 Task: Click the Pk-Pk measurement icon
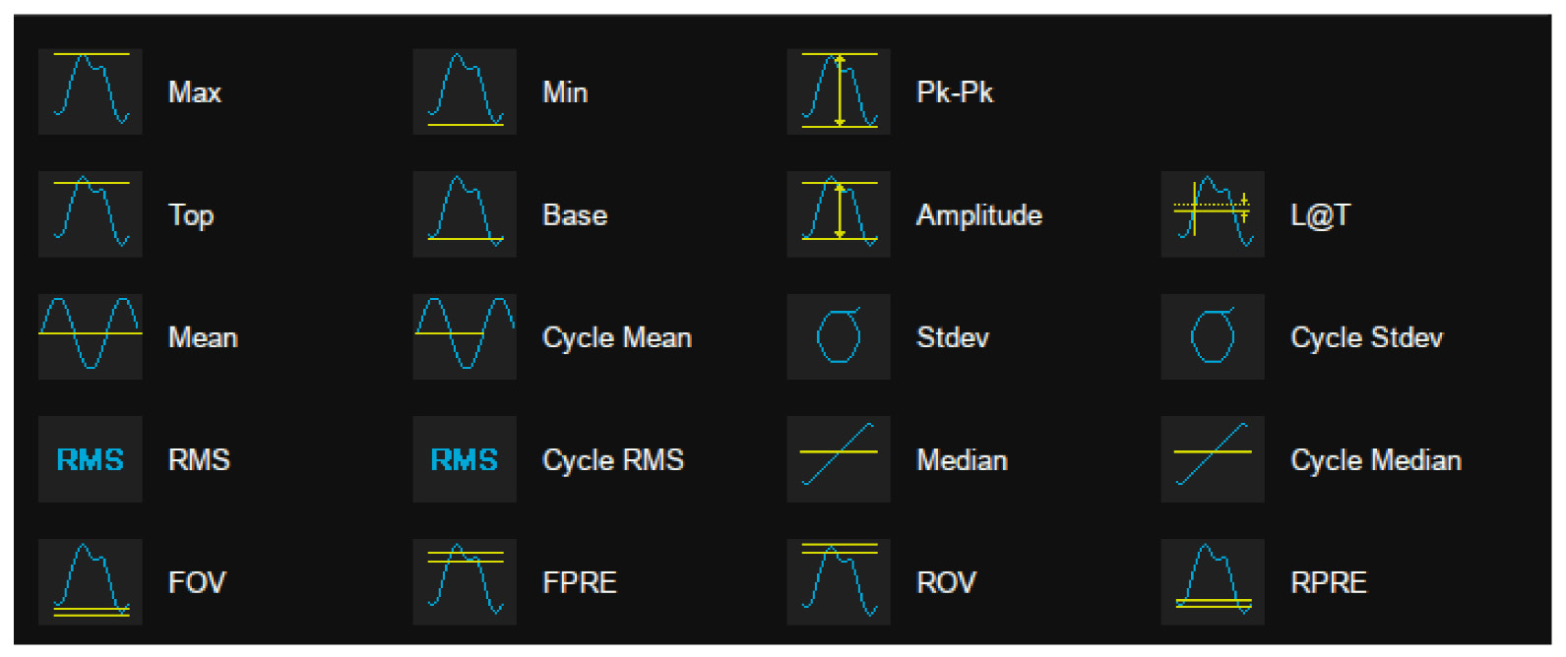pos(839,91)
